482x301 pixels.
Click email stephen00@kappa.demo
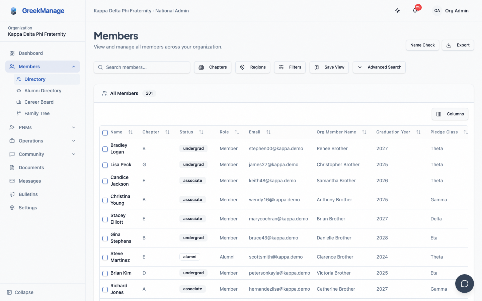tap(276, 148)
